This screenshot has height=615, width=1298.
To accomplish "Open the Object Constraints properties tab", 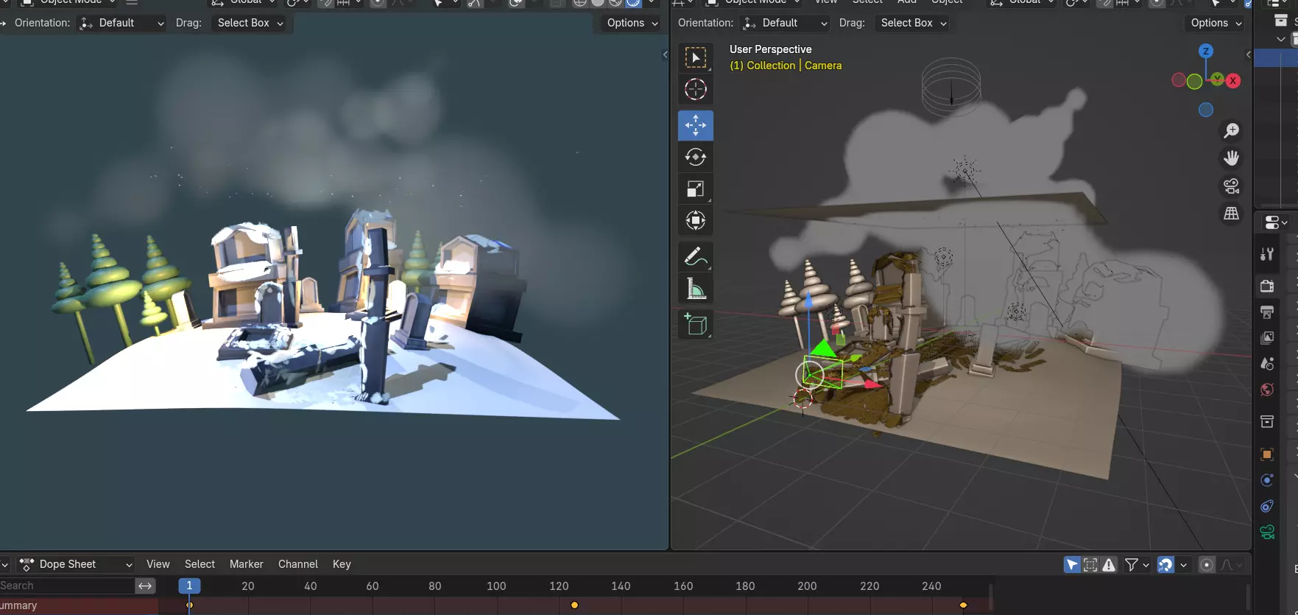I will 1267,506.
